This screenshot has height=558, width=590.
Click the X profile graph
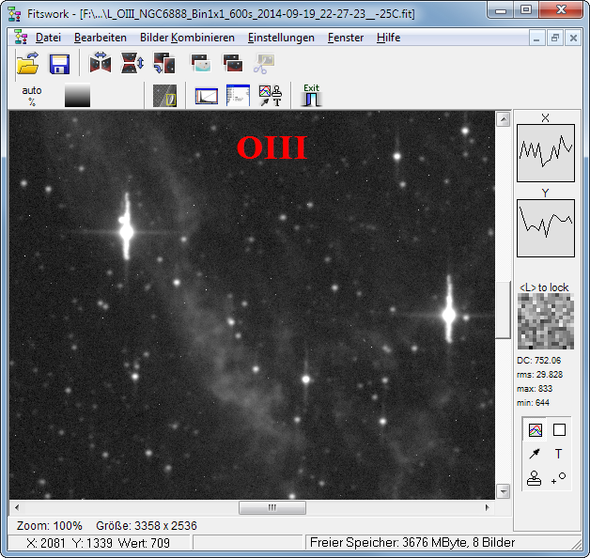pos(546,154)
